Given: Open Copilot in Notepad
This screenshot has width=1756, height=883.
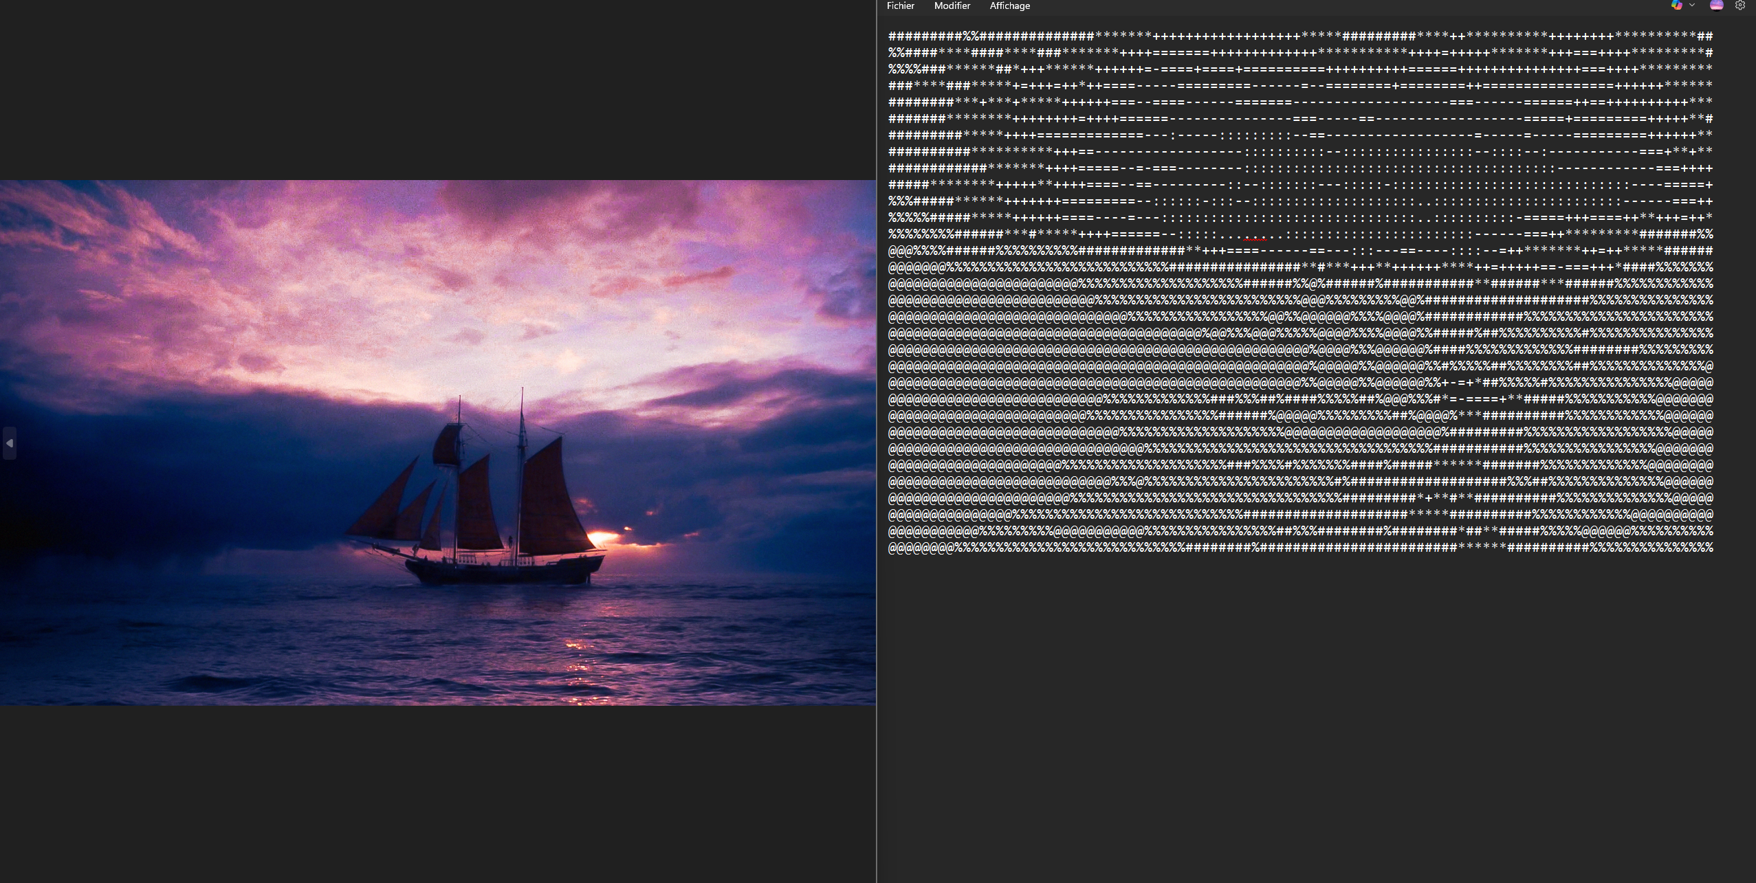Looking at the screenshot, I should coord(1677,5).
